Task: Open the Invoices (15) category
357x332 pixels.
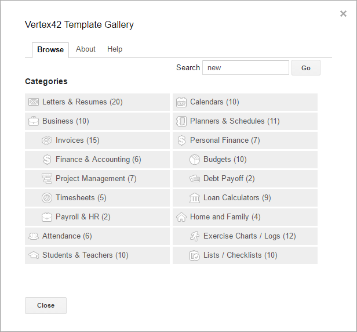Action: tap(77, 140)
